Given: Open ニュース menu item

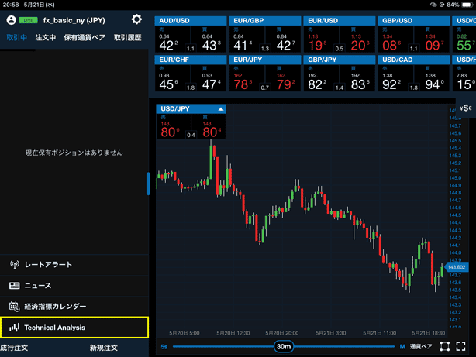Looking at the screenshot, I should click(74, 286).
